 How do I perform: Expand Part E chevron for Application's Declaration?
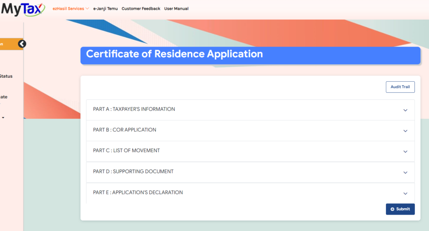(405, 194)
